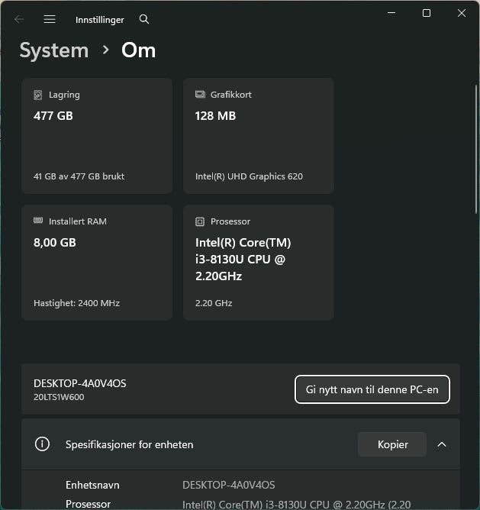Select the Prosessor i3-8130U card

(x=259, y=263)
